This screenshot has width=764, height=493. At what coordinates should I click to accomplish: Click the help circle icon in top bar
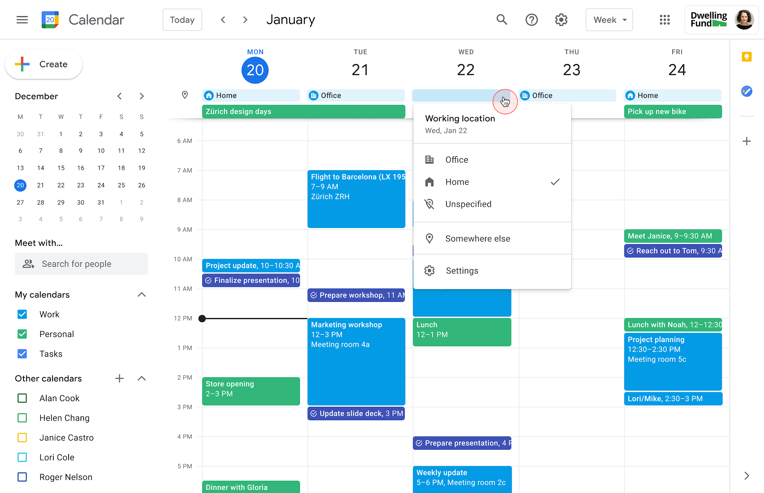531,19
